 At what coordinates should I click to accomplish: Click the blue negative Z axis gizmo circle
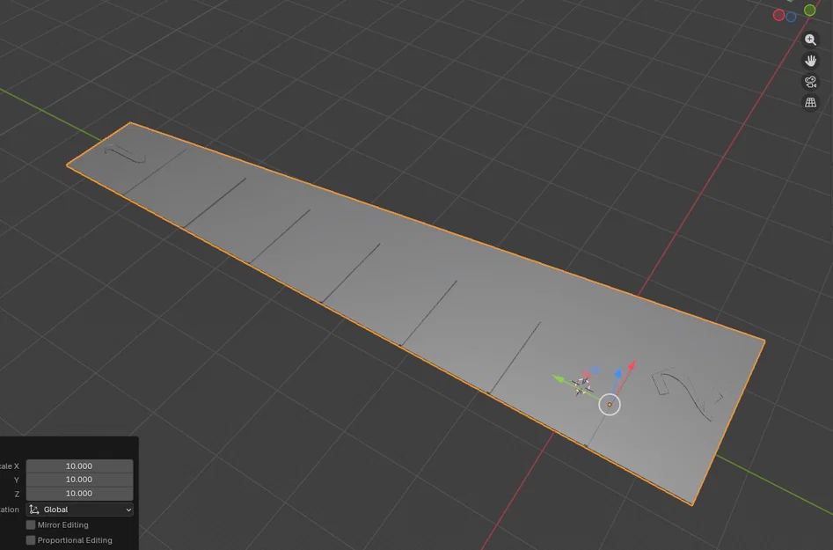[791, 17]
